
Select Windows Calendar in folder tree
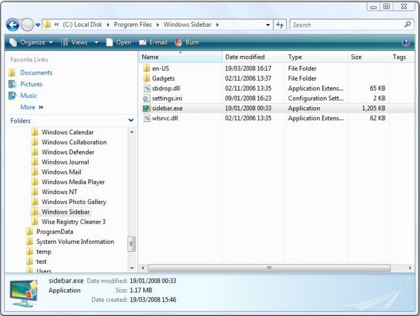coord(68,132)
